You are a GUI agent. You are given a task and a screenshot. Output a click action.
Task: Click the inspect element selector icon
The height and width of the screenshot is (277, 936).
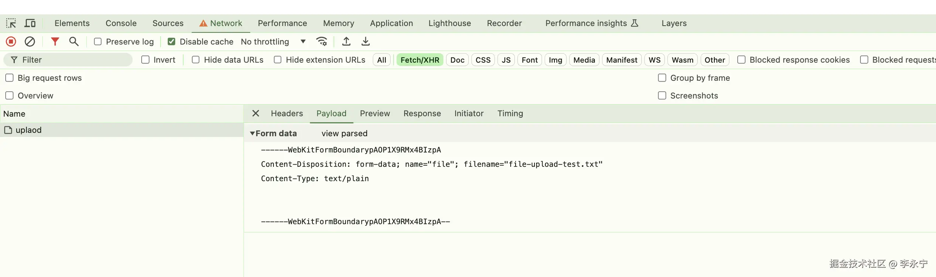click(11, 23)
